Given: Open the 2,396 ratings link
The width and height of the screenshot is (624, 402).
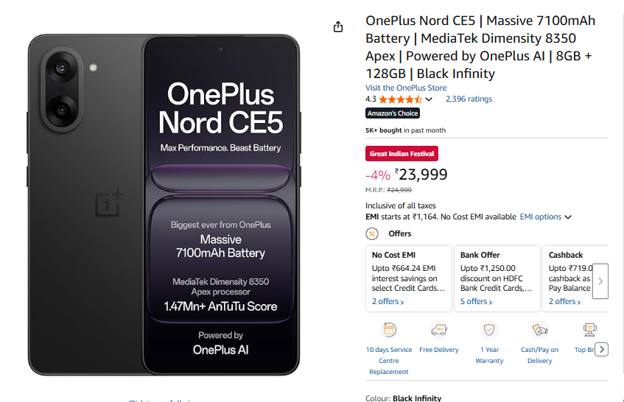Looking at the screenshot, I should pyautogui.click(x=469, y=99).
